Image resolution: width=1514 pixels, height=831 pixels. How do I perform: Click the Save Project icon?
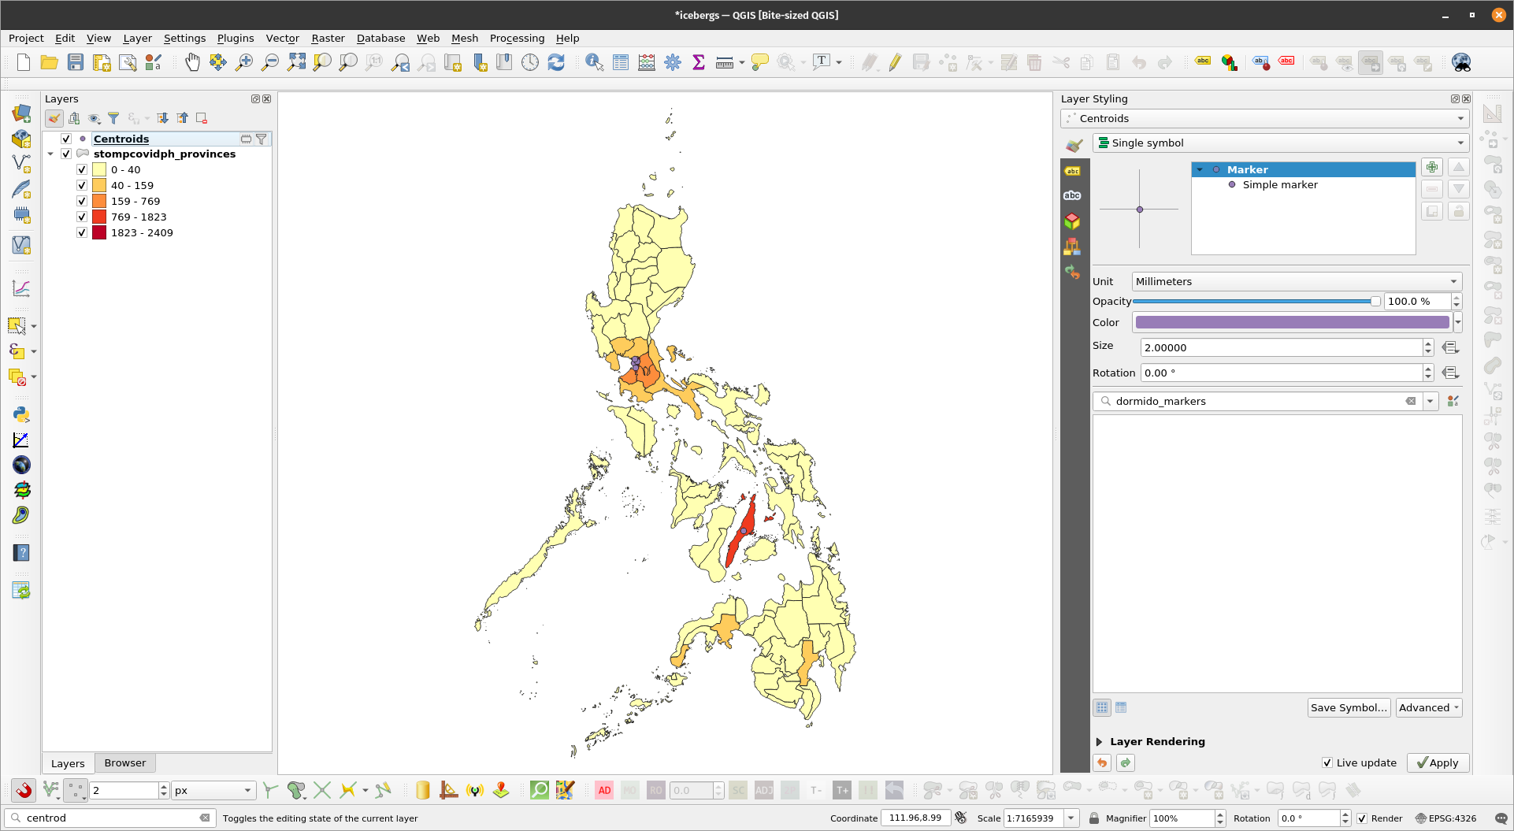(x=76, y=62)
